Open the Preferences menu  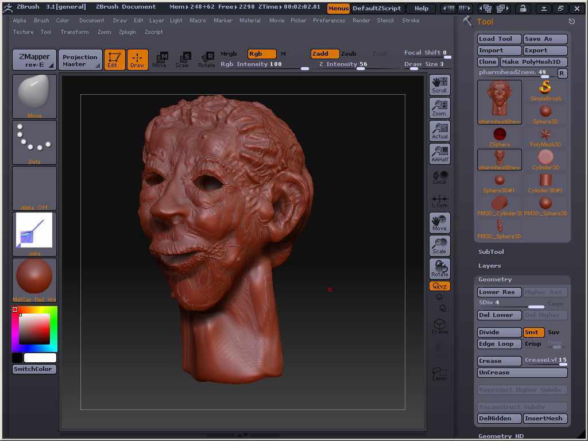328,20
